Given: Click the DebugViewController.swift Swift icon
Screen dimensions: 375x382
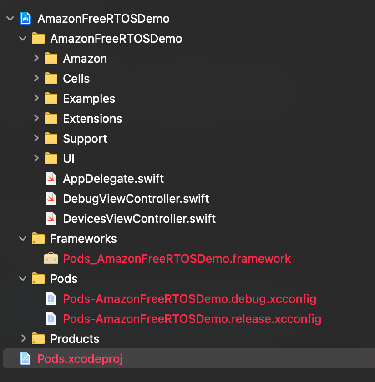Looking at the screenshot, I should point(51,198).
